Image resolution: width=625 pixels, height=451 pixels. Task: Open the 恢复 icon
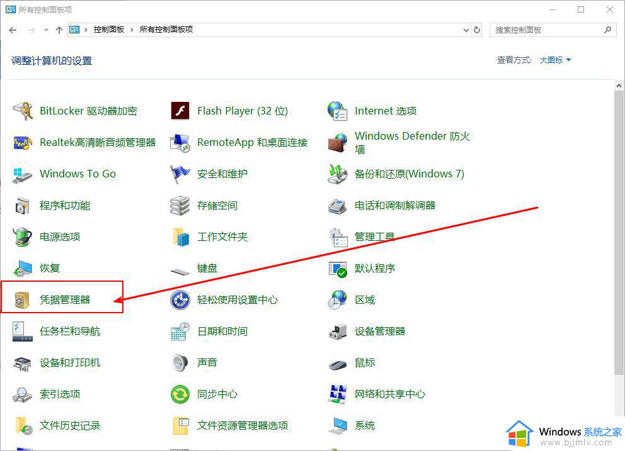pyautogui.click(x=22, y=269)
